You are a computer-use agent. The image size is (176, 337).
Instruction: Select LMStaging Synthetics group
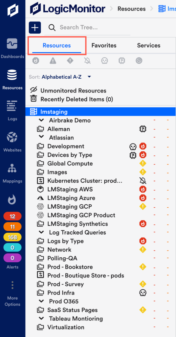tap(77, 224)
